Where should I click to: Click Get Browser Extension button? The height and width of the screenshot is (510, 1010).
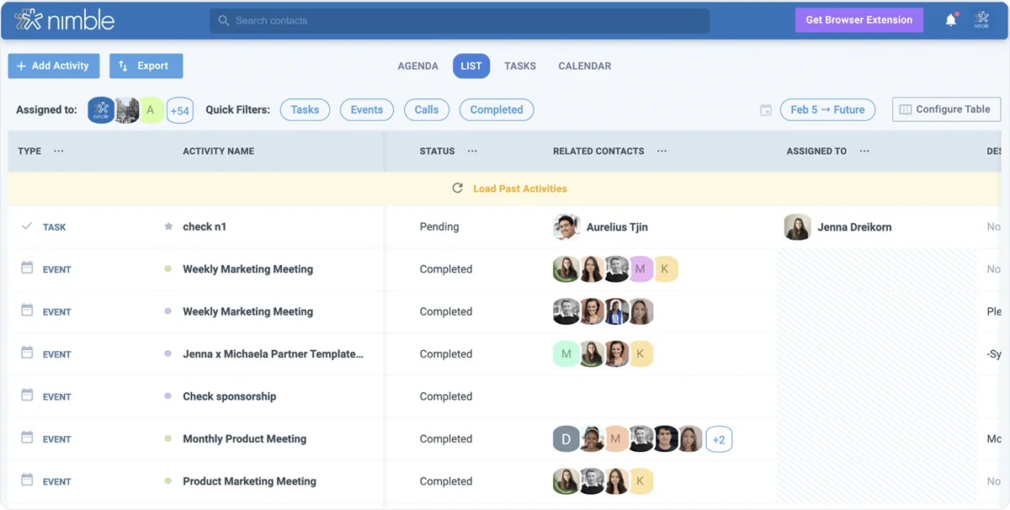point(859,20)
